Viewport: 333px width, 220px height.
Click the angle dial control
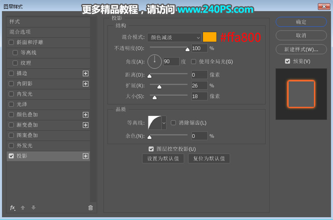(154, 62)
